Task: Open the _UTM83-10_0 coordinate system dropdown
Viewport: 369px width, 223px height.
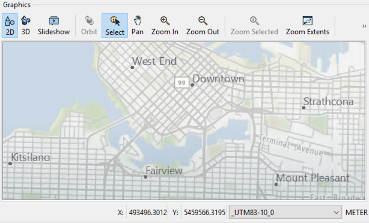Action: (x=285, y=212)
